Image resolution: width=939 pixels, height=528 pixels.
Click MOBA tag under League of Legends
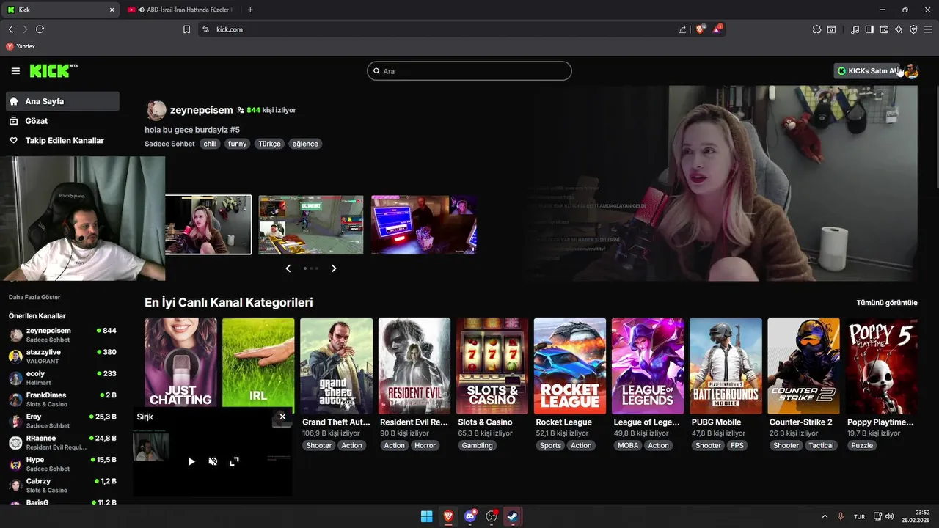tap(628, 445)
